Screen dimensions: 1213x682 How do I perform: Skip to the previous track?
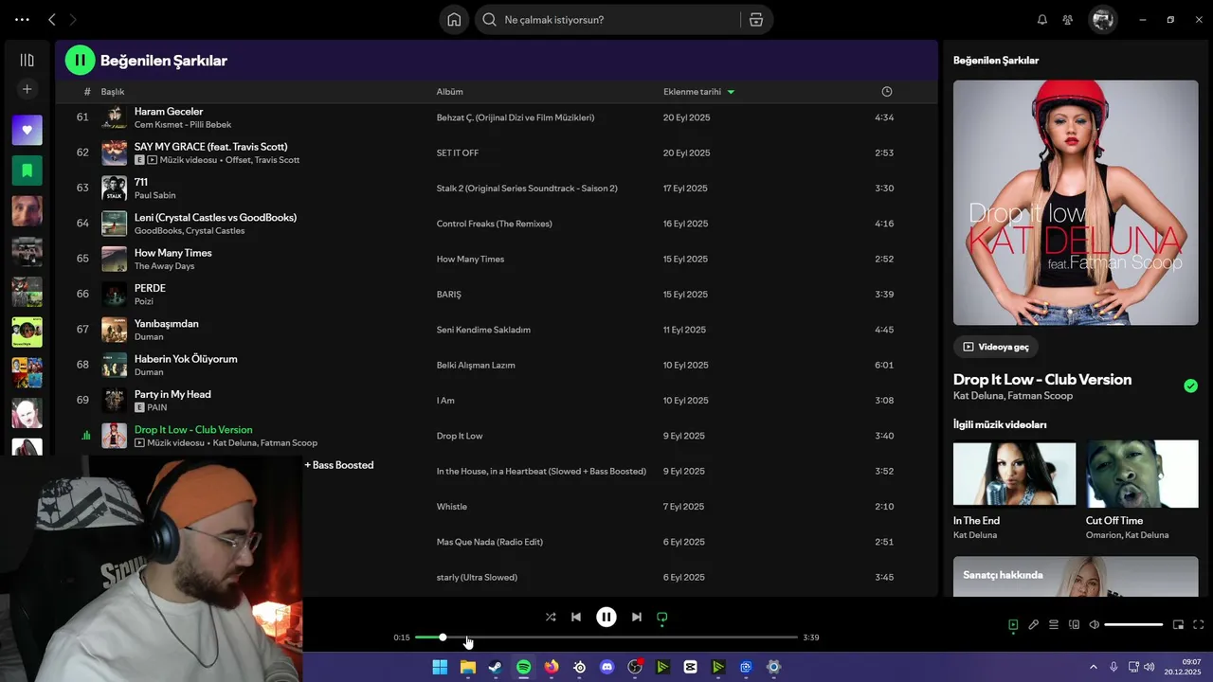coord(576,617)
